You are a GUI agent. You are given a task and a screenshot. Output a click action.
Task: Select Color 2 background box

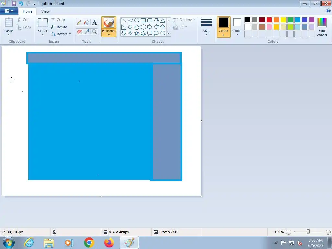click(x=237, y=27)
